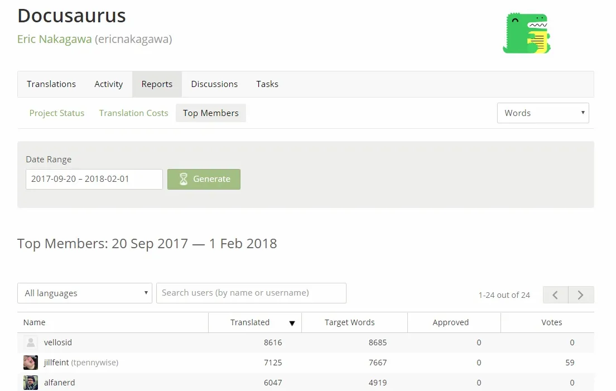Select the Reports tab
This screenshot has height=391, width=616.
(157, 84)
